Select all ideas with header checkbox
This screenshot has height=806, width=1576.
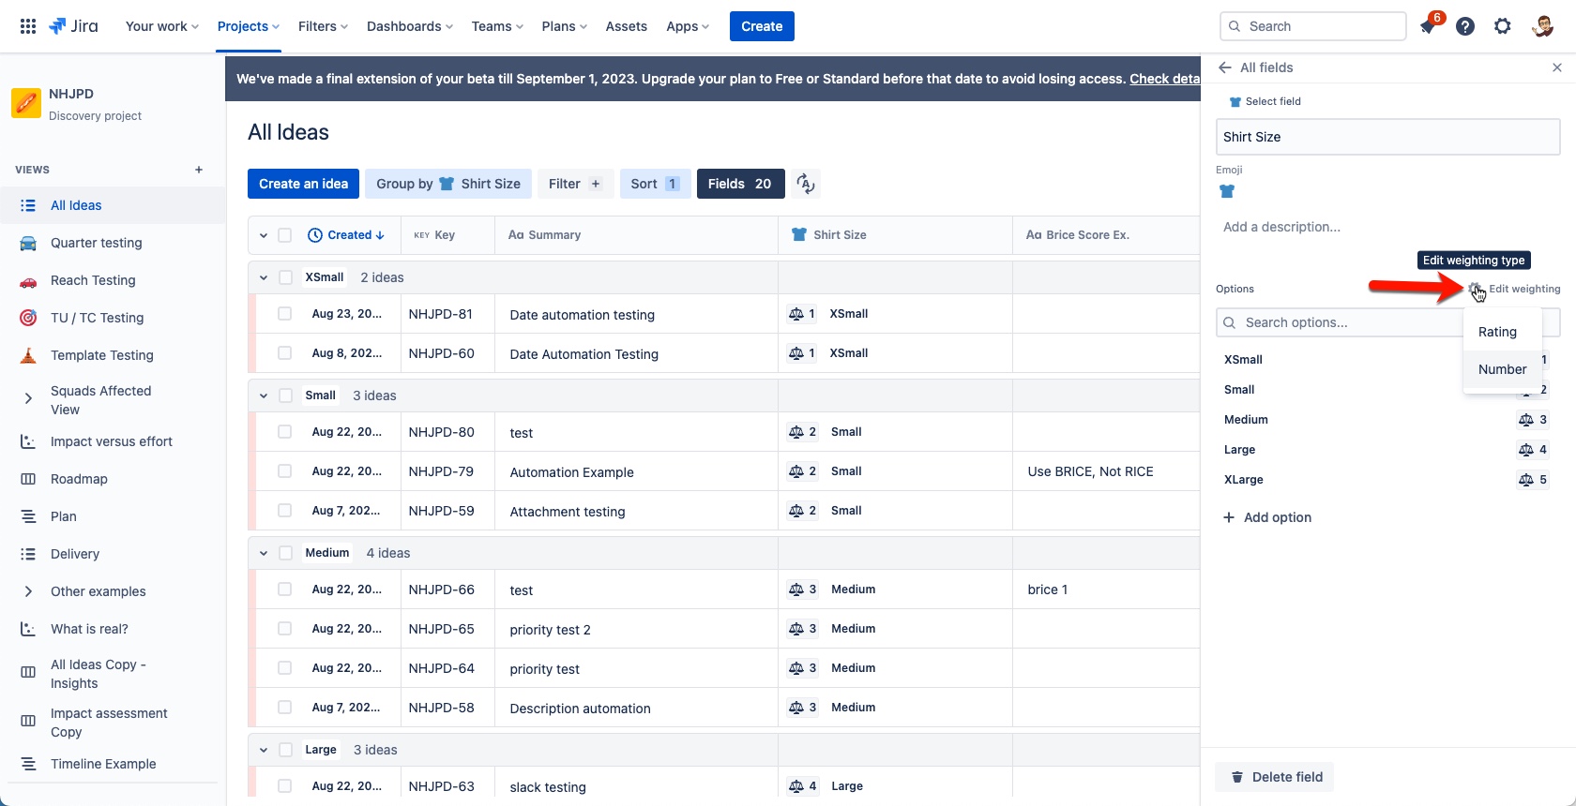[285, 235]
